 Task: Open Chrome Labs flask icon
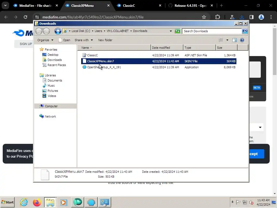[232, 17]
